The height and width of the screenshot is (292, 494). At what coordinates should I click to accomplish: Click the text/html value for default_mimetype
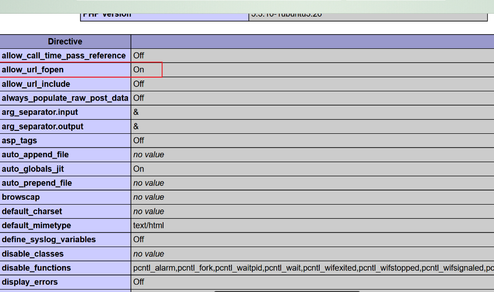148,226
